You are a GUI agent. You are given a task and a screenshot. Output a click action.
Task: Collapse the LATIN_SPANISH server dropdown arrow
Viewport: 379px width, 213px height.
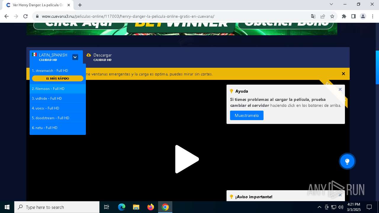75,57
